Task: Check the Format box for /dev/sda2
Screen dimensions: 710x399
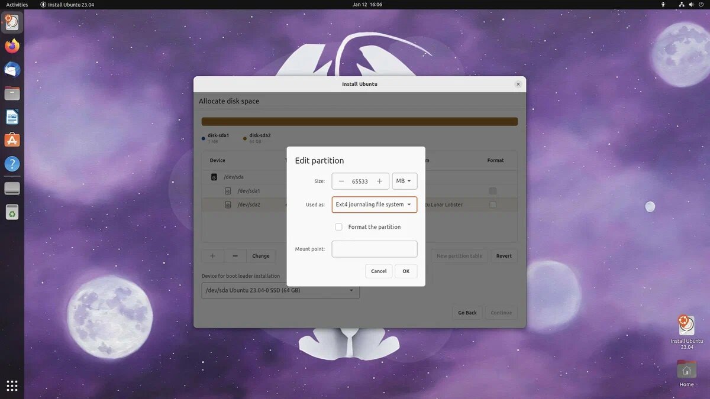Action: 493,205
